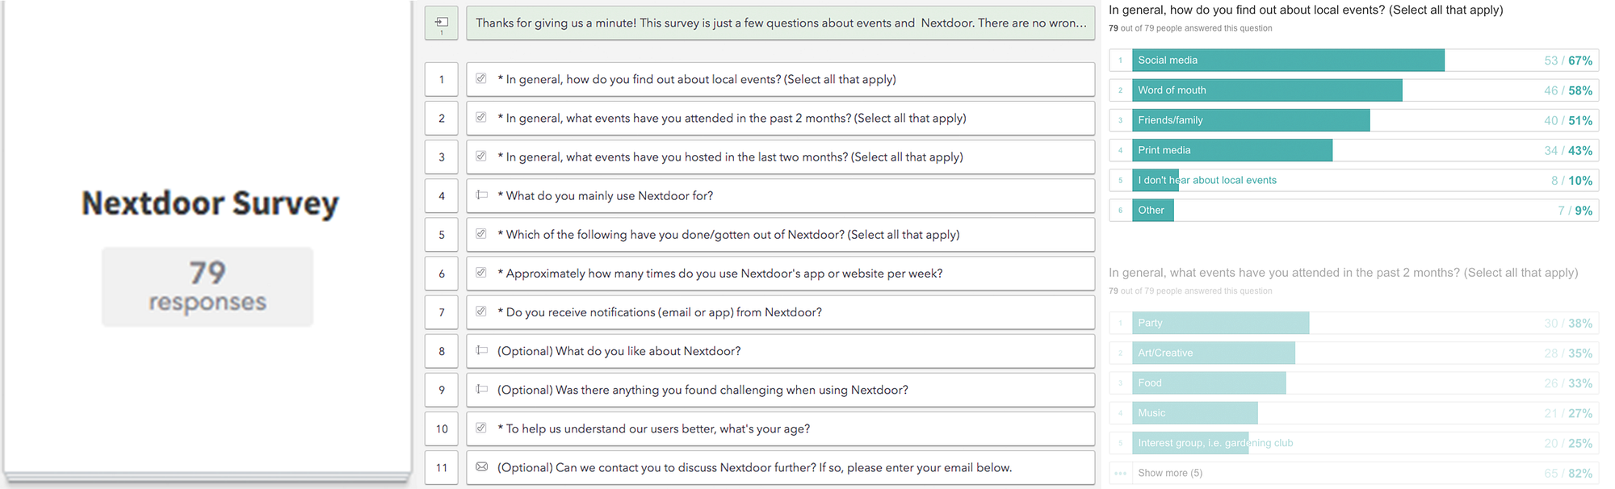Screen dimensions: 1615x489
Task: Expand the Show more (5) results row
Action: click(1170, 474)
